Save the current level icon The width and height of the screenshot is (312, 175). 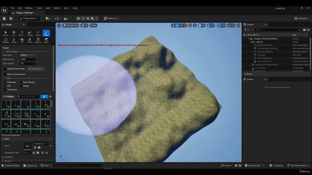pos(4,18)
